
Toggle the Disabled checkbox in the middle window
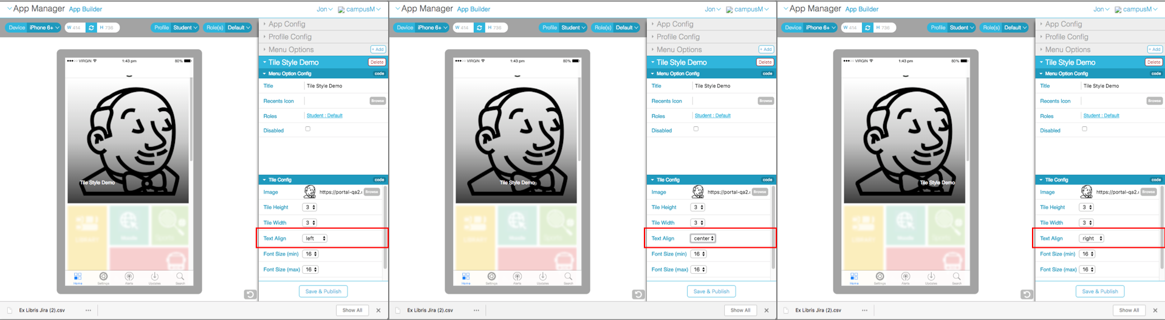click(x=696, y=129)
